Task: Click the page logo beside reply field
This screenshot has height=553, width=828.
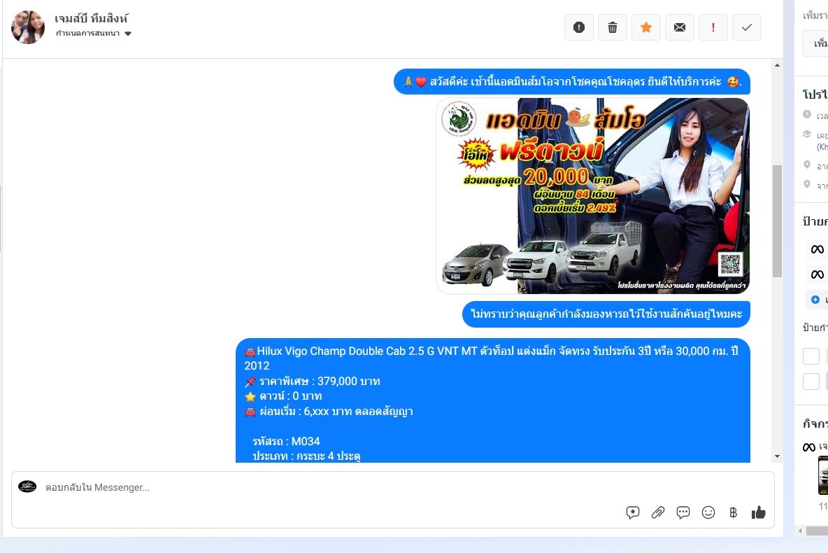Action: 27,487
